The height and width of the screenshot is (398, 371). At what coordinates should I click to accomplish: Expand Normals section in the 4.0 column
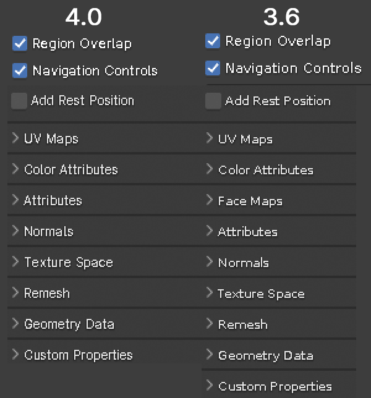tap(48, 231)
